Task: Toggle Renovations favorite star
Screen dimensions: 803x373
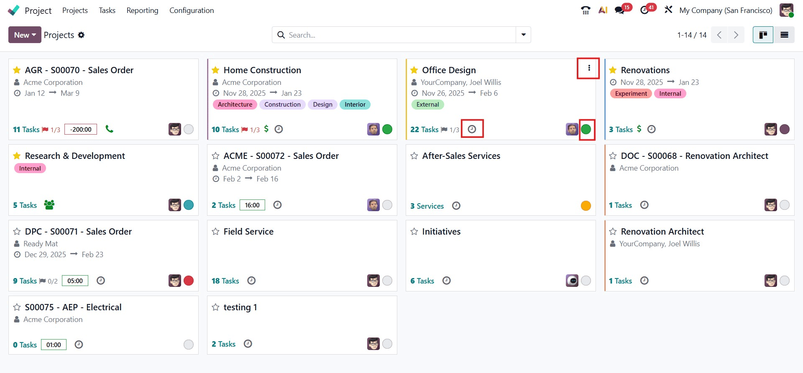Action: (613, 70)
